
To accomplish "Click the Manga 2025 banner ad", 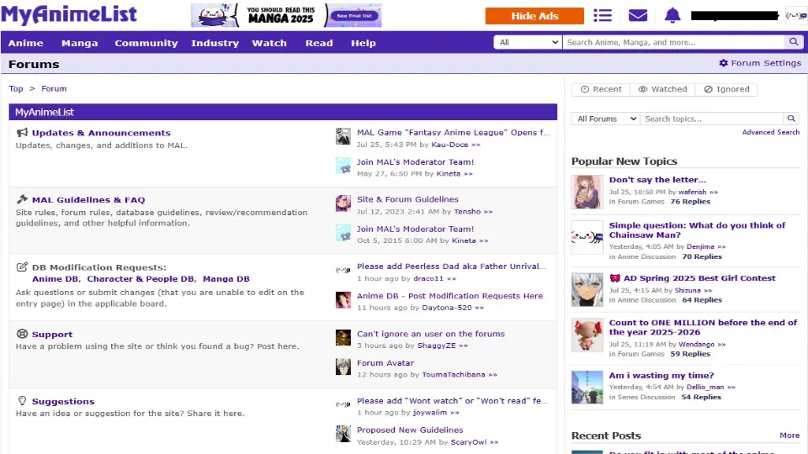I will (286, 15).
